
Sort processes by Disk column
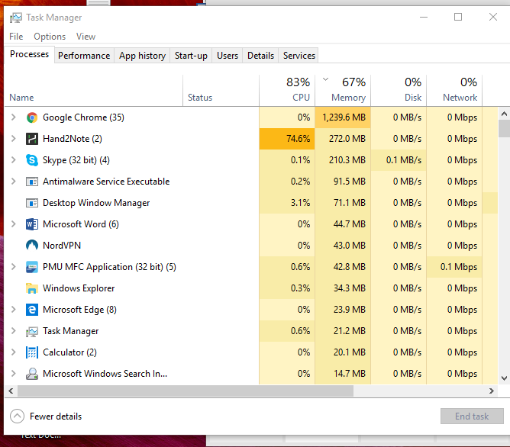coord(399,90)
